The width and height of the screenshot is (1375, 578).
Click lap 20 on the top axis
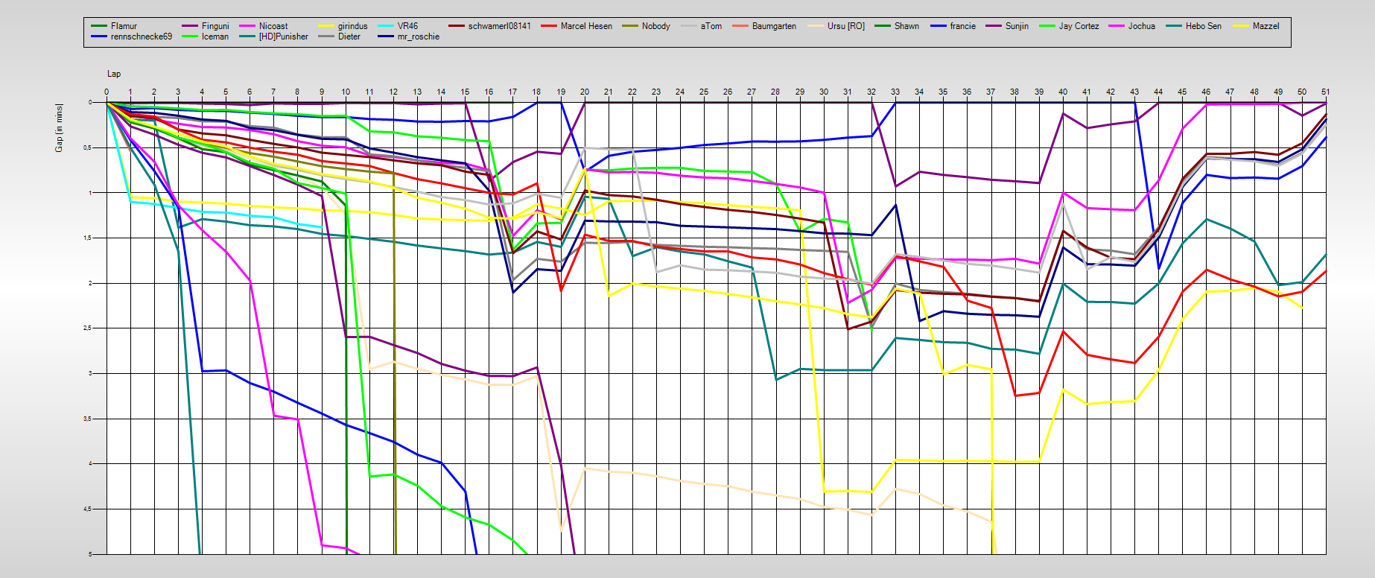click(x=585, y=92)
